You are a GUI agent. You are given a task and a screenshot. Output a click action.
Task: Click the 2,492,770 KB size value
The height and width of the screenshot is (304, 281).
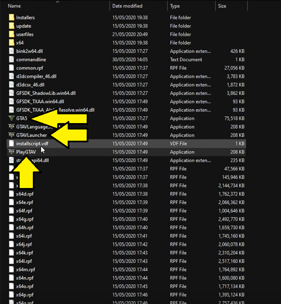[231, 219]
